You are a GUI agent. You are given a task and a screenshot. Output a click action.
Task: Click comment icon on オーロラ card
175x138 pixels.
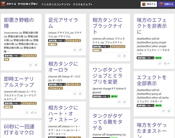pyautogui.click(x=75, y=94)
